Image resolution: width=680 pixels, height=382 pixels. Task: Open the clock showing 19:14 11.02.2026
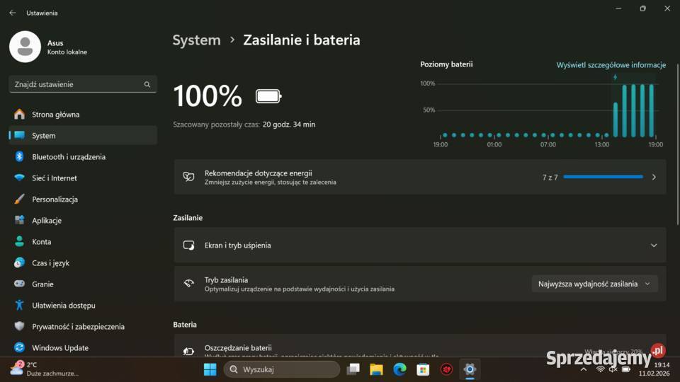[x=654, y=369]
